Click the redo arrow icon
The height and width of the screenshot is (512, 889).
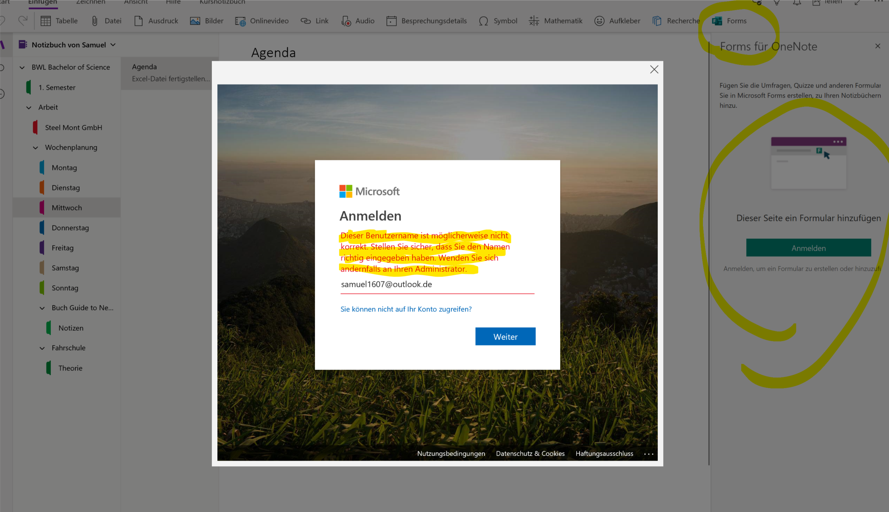tap(23, 20)
